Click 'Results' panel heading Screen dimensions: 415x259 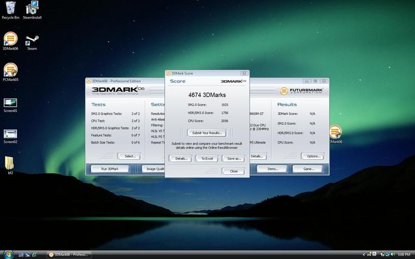pyautogui.click(x=287, y=105)
